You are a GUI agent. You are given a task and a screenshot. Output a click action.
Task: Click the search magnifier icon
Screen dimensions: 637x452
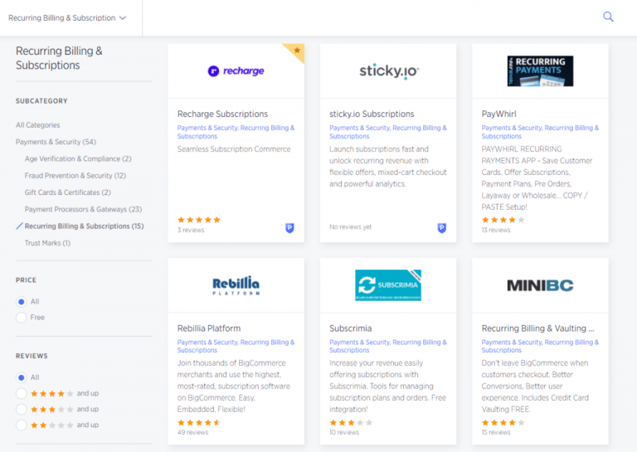point(608,17)
